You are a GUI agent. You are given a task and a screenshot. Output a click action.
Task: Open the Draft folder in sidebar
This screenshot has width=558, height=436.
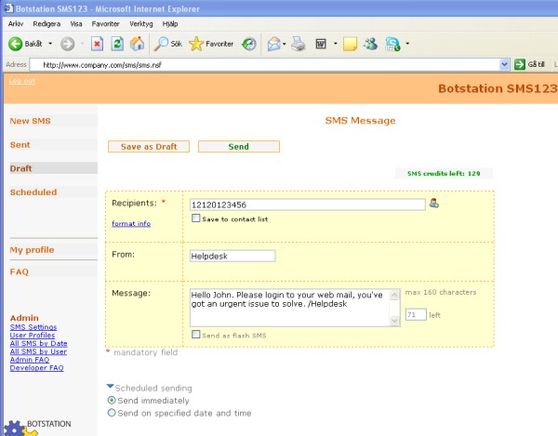click(21, 168)
